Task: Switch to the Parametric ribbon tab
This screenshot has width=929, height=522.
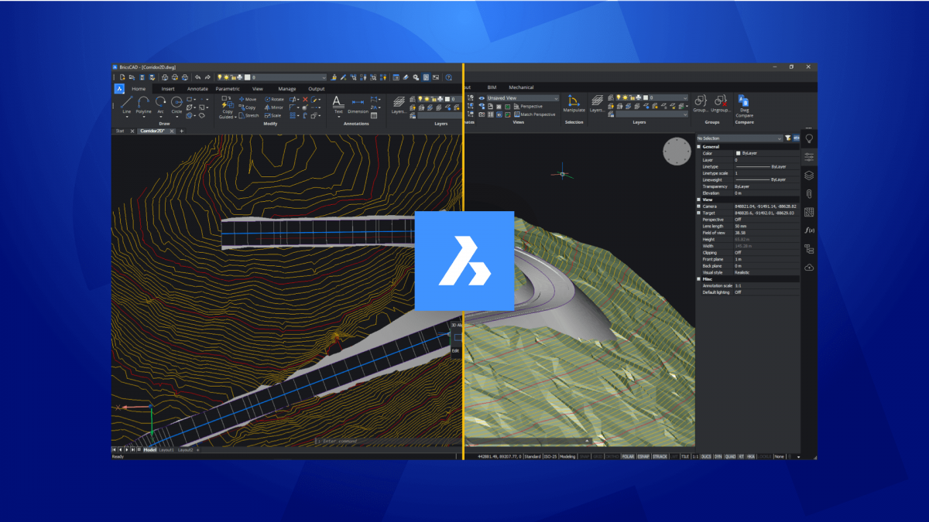Action: click(x=228, y=89)
